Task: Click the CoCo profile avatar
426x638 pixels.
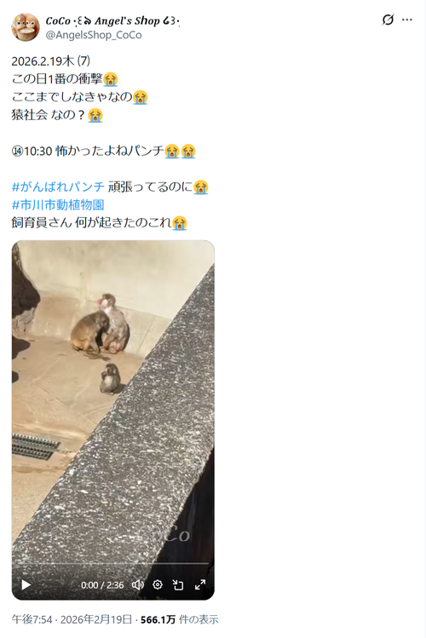Action: tap(26, 27)
